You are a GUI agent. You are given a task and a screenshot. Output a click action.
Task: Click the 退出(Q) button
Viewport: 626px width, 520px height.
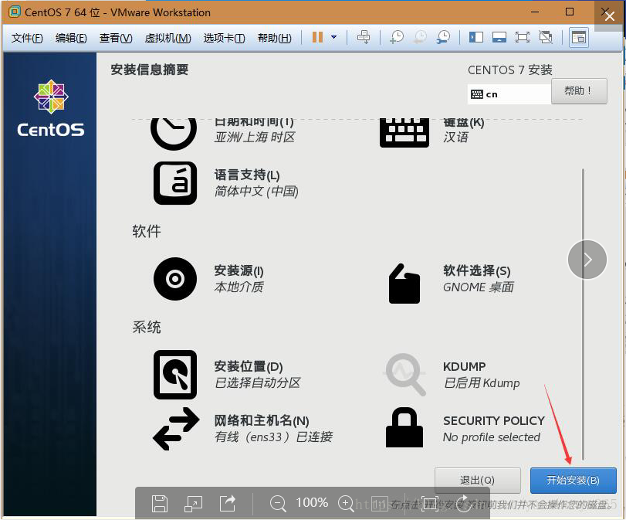pos(478,481)
